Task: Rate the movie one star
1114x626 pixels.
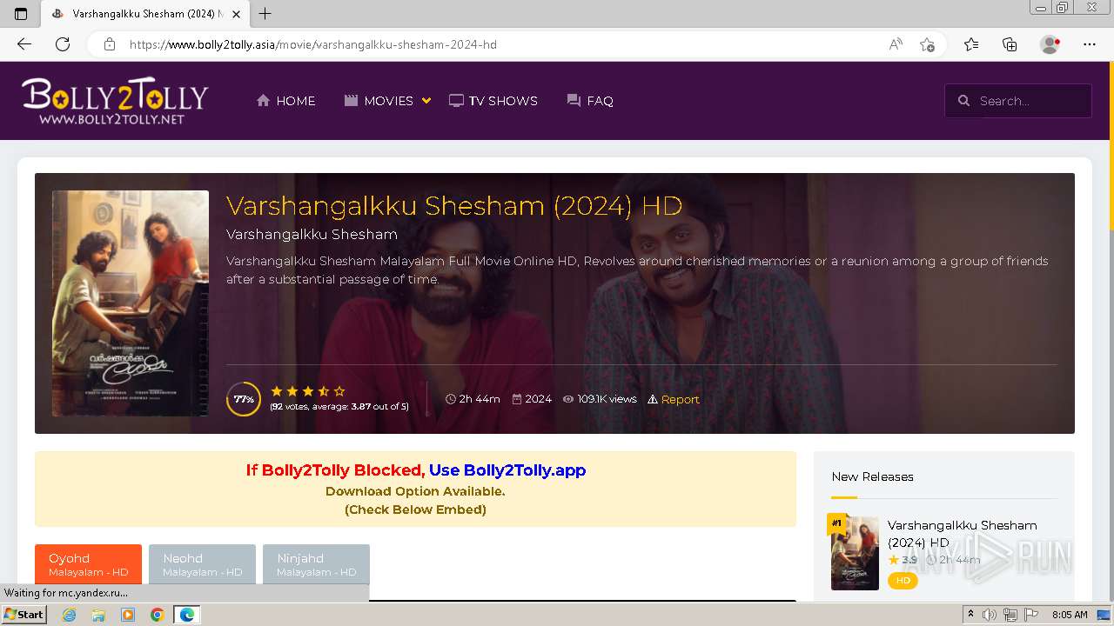Action: 277,391
